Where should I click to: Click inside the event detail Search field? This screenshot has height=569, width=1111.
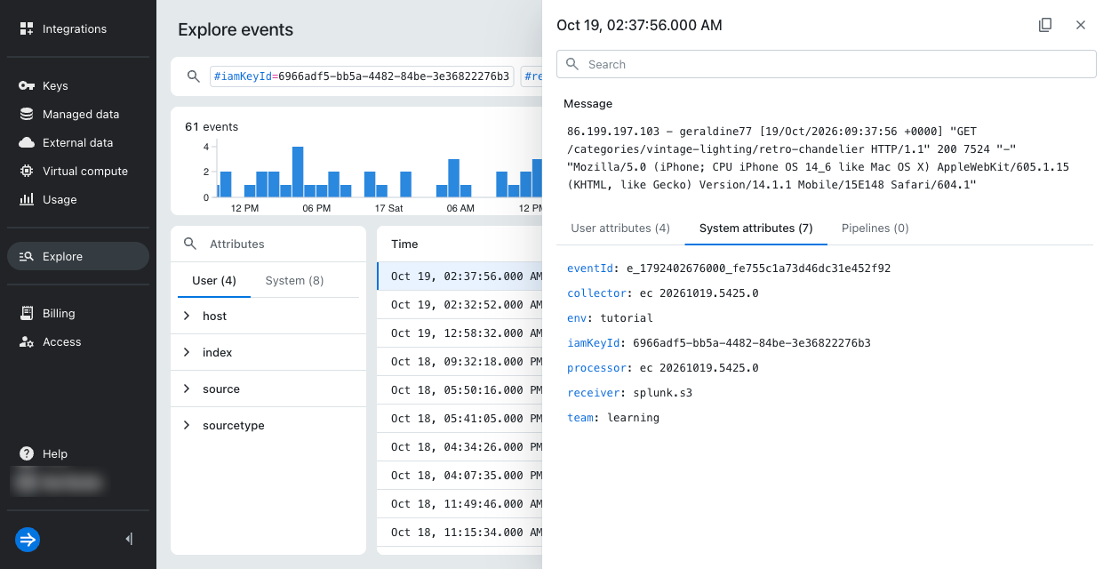click(827, 64)
